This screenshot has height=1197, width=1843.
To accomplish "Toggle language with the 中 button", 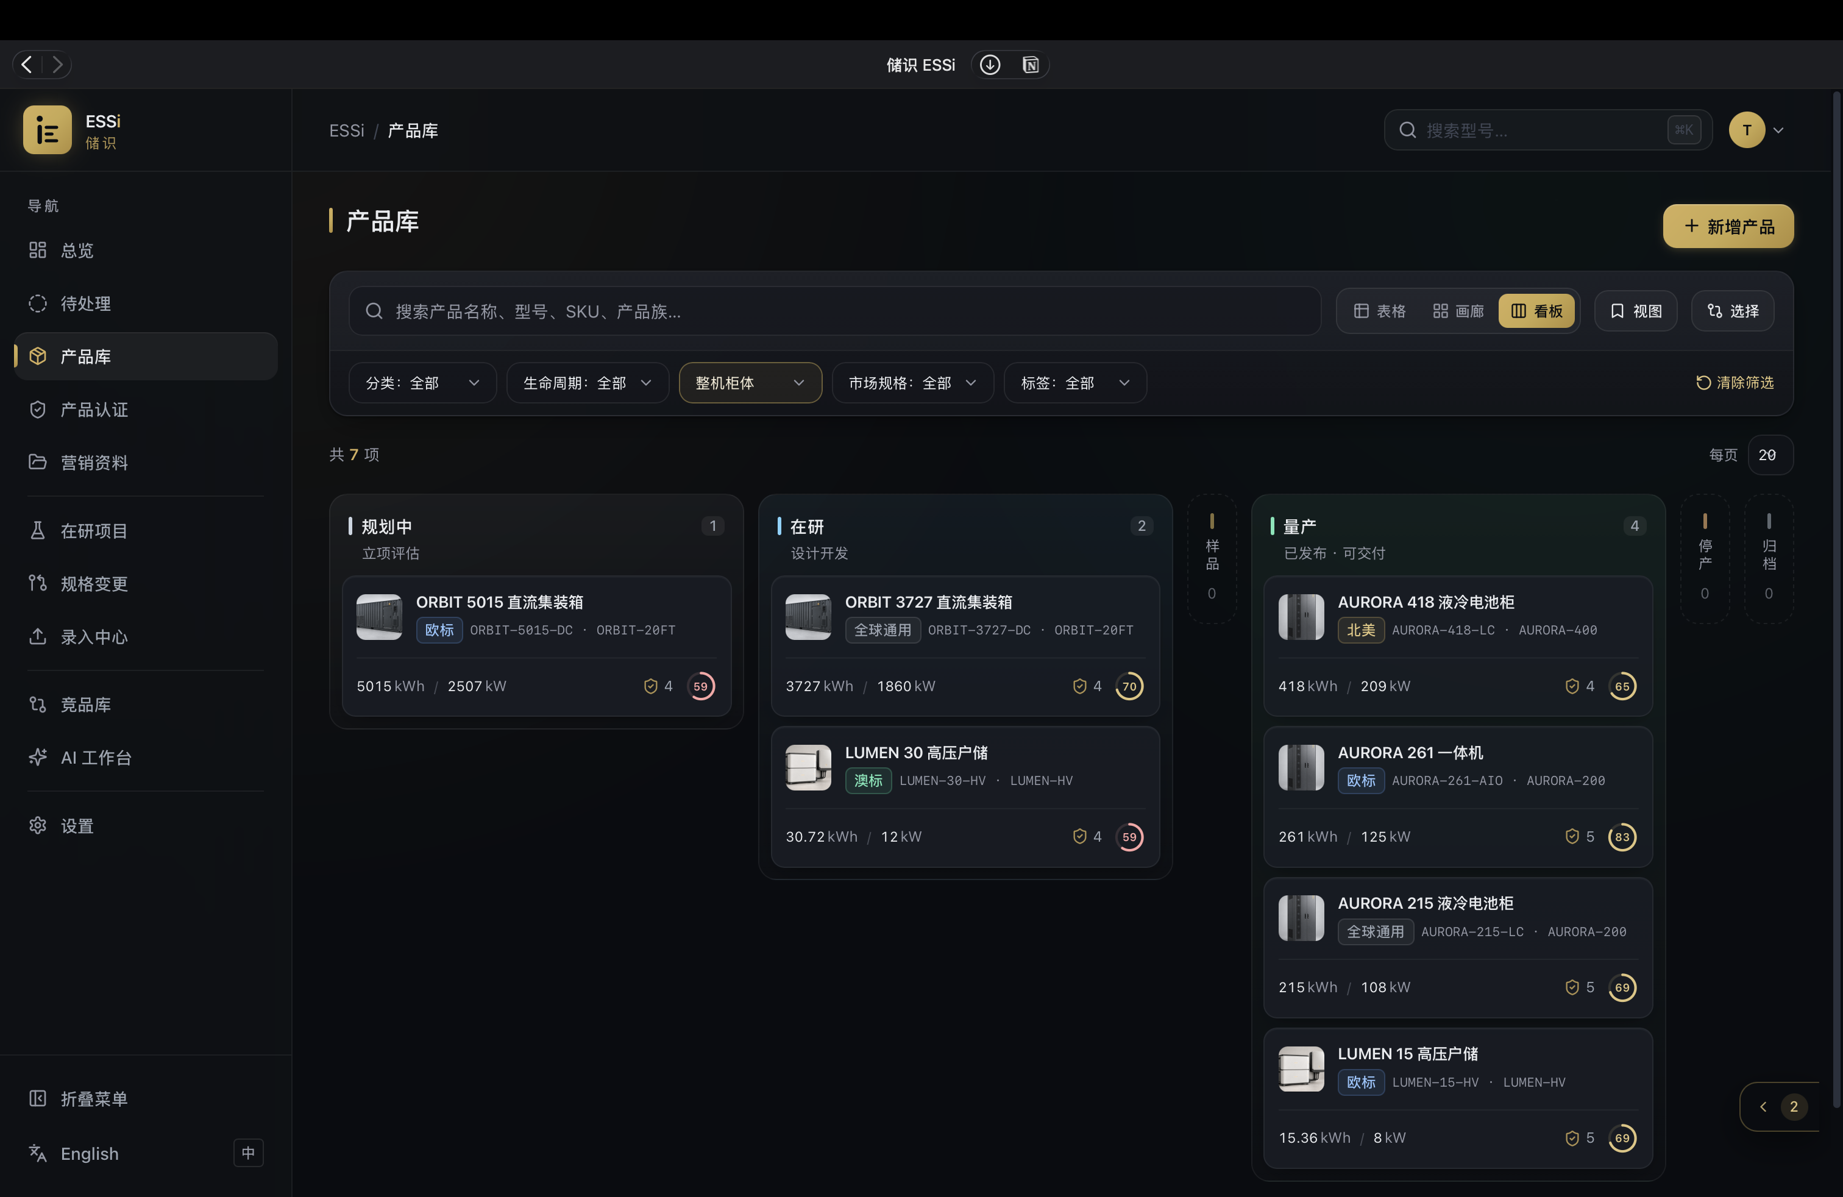I will click(249, 1153).
